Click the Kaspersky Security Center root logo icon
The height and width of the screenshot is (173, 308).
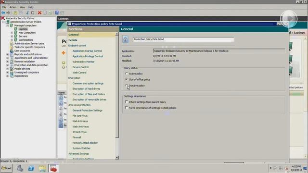click(3, 18)
